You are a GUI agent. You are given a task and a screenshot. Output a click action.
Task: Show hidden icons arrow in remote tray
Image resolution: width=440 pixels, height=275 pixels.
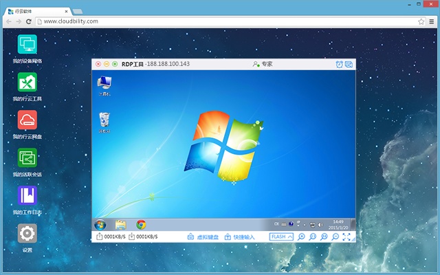coord(305,225)
